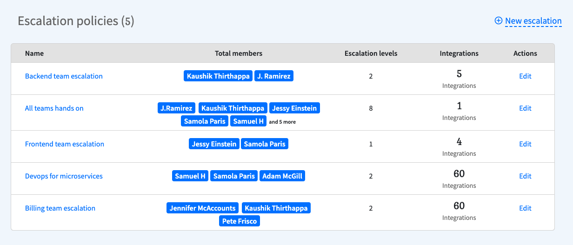Select the Jennifer McAccounts member tag
Image resolution: width=573 pixels, height=245 pixels.
[x=202, y=208]
